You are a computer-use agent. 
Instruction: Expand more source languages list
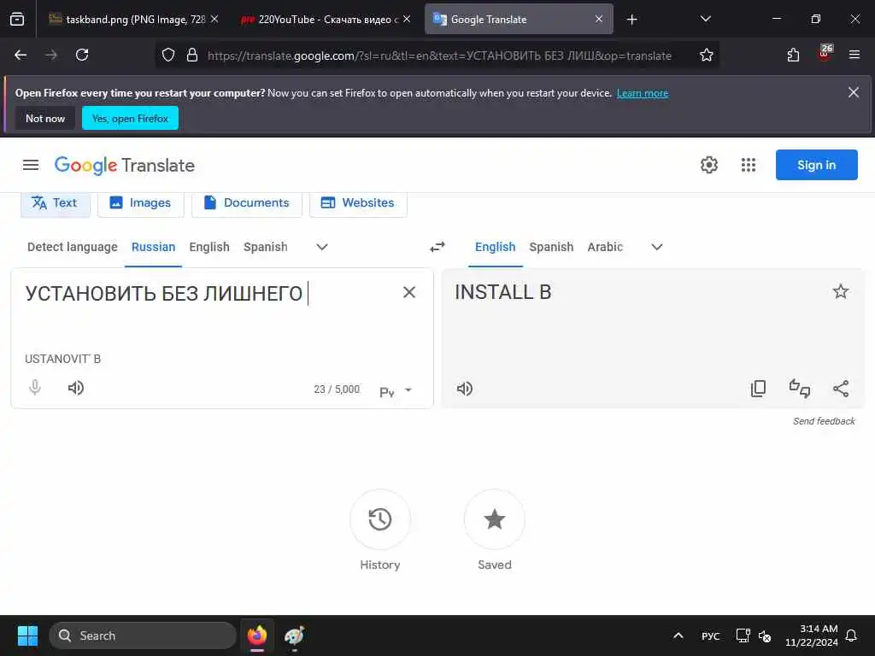[x=322, y=247]
